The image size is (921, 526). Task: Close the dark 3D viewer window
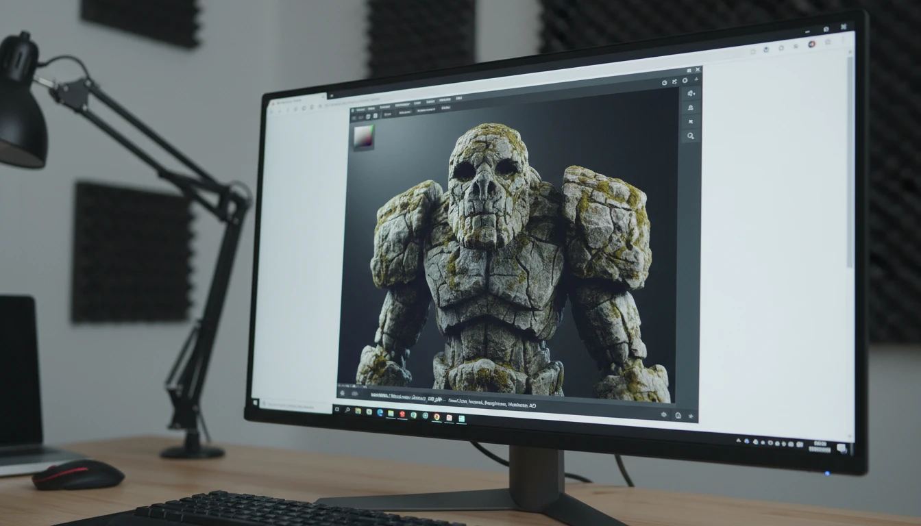[698, 69]
